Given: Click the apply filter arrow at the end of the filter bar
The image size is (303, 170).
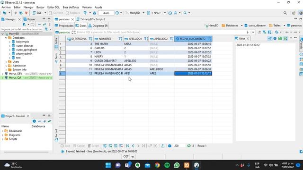Looking at the screenshot, I should coord(248,33).
